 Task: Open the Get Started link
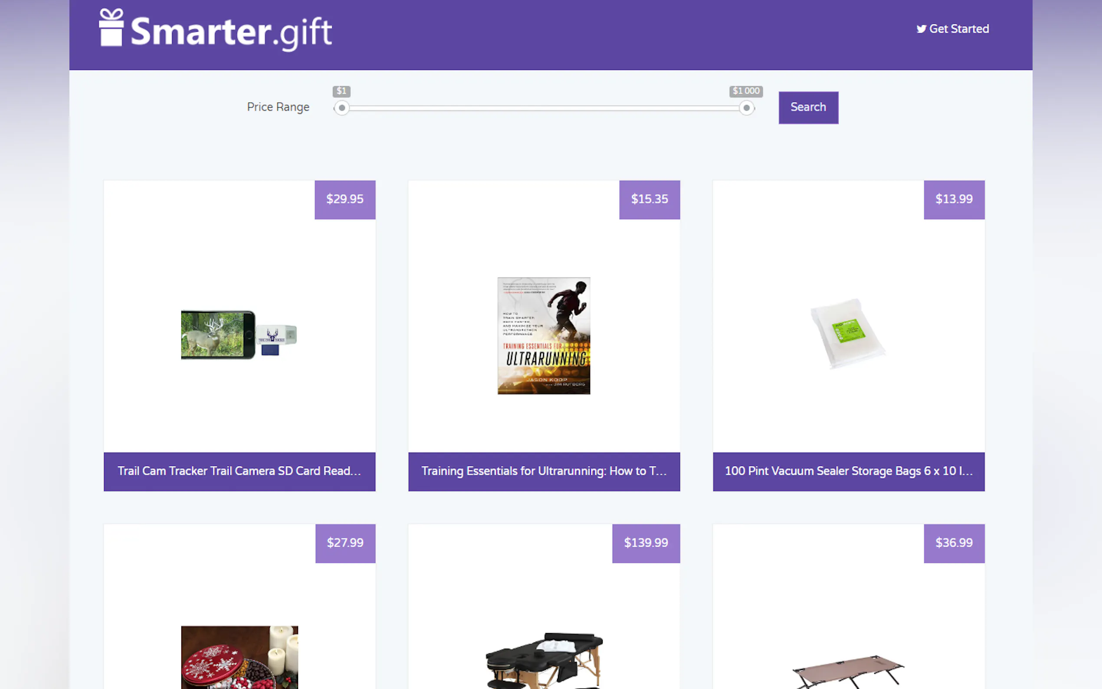click(x=953, y=29)
